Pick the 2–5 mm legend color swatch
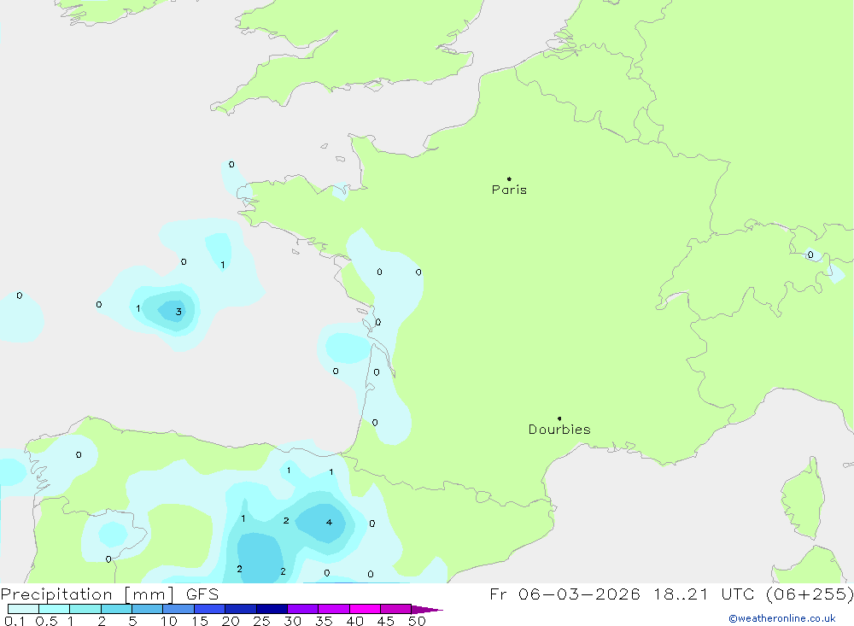 click(116, 609)
